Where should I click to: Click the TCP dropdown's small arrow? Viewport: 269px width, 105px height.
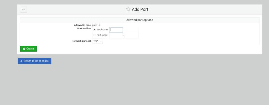coord(101,41)
